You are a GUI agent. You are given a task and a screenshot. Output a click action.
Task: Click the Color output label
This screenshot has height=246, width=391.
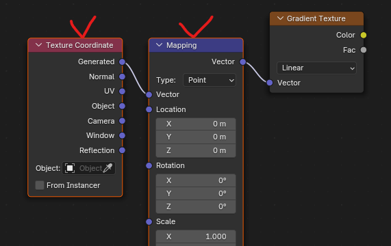point(345,35)
